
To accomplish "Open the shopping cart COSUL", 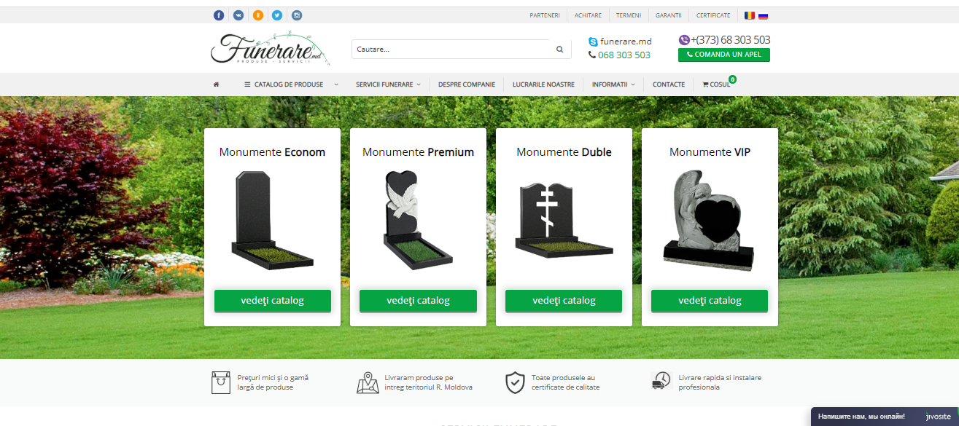I will tap(716, 84).
